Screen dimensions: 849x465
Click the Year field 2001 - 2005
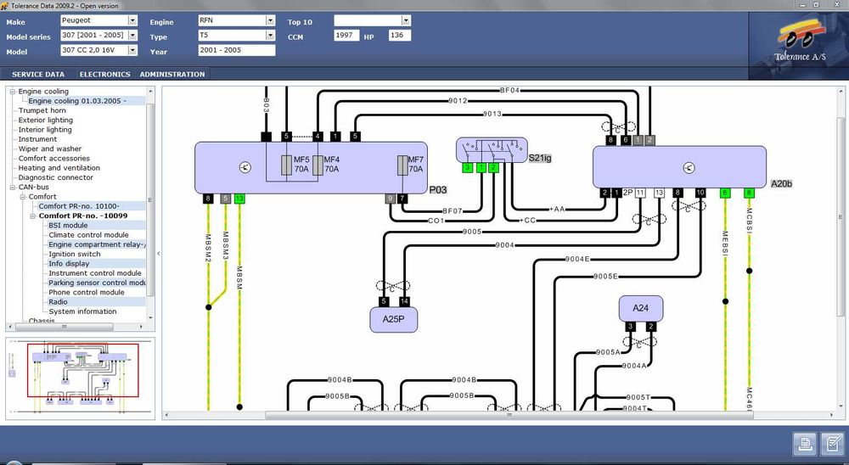click(x=237, y=50)
